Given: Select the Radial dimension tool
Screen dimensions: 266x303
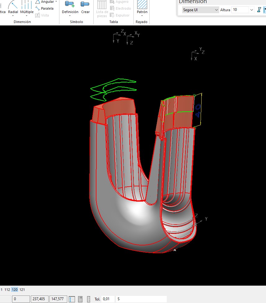Looking at the screenshot, I should pyautogui.click(x=13, y=7).
